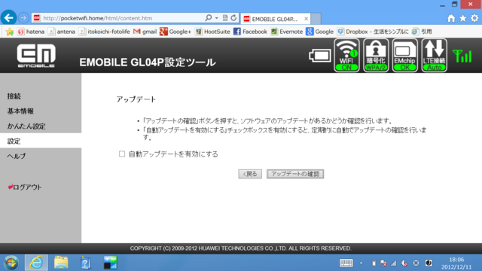Open the help question-mark taskbar app

[85, 263]
